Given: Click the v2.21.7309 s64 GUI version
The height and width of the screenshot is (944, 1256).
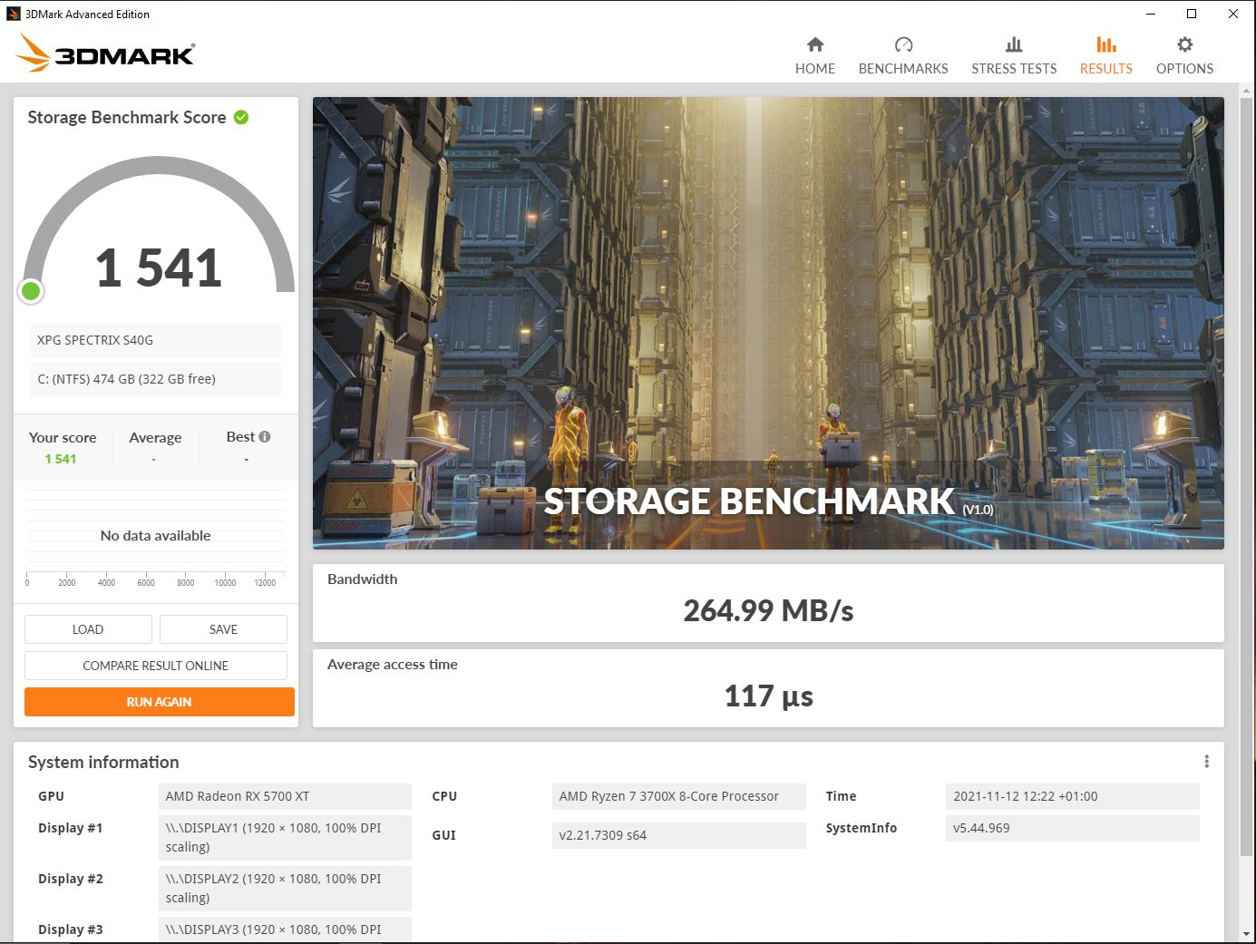Looking at the screenshot, I should click(678, 835).
